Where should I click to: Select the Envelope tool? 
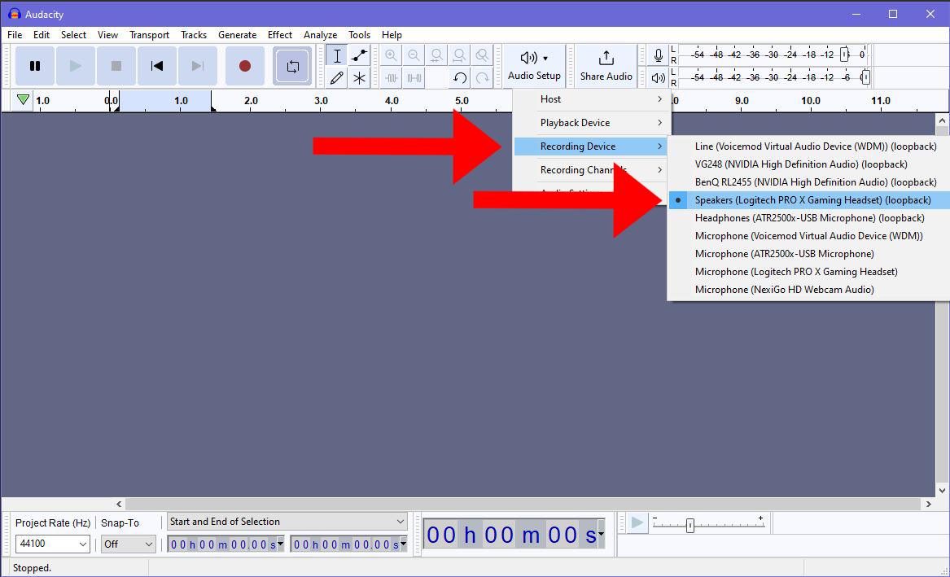359,55
